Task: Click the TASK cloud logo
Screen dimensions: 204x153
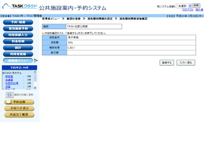Action: [20, 6]
